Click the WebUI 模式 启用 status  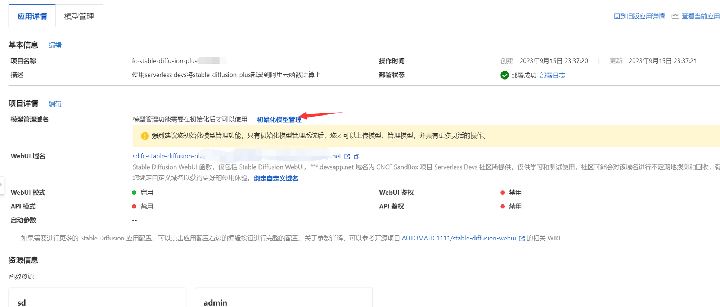coord(143,193)
